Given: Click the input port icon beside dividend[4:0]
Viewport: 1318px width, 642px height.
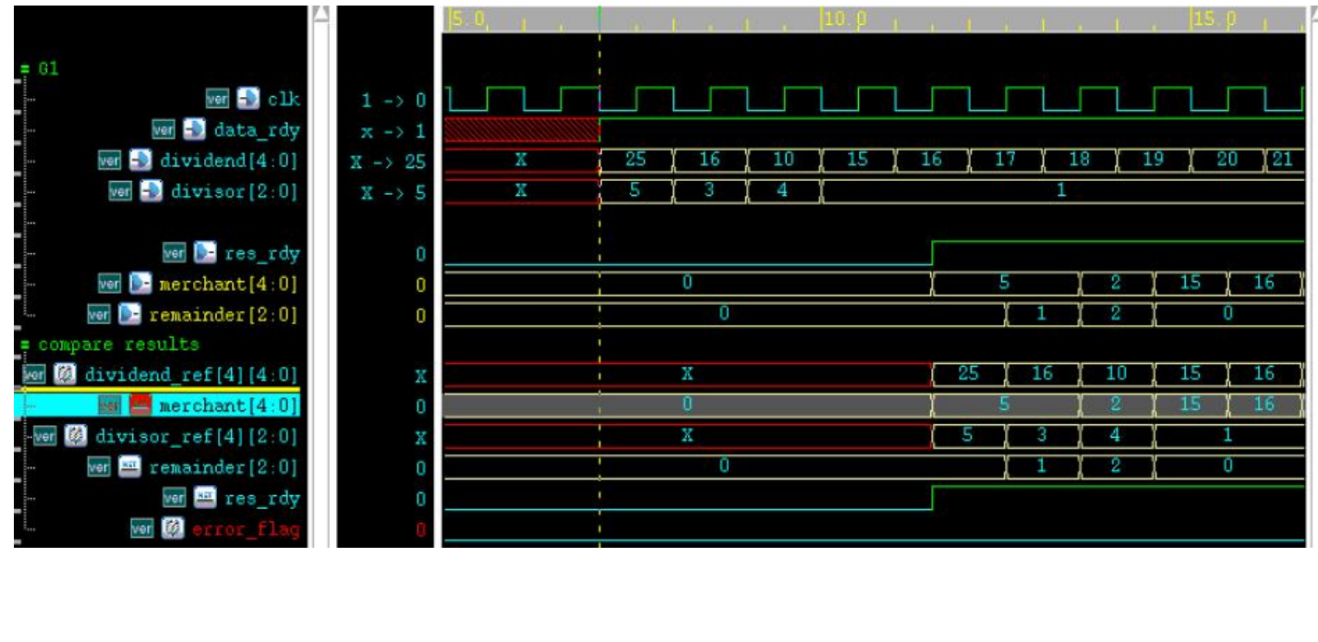Looking at the screenshot, I should click(x=139, y=160).
